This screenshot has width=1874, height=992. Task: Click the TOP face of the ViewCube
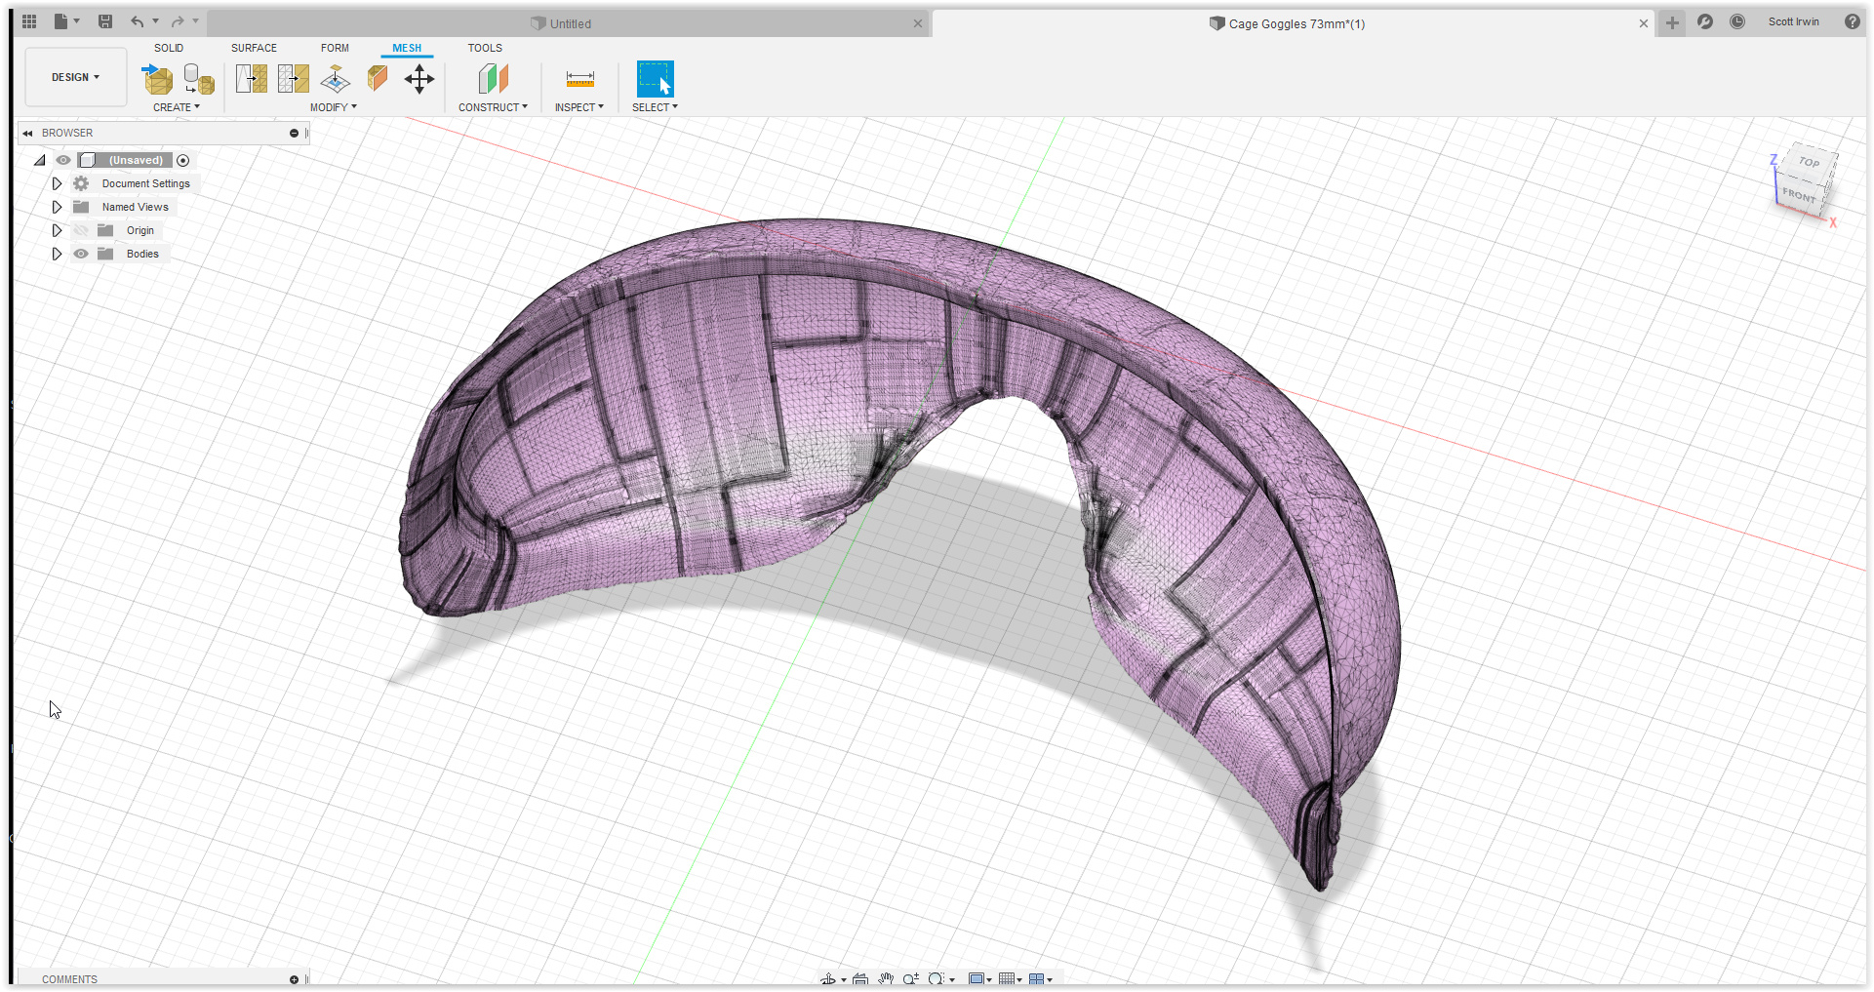click(1810, 162)
